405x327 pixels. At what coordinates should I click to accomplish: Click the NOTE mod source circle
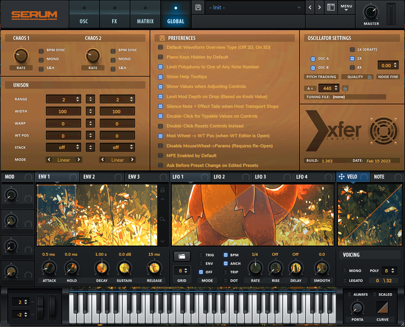tap(398, 177)
